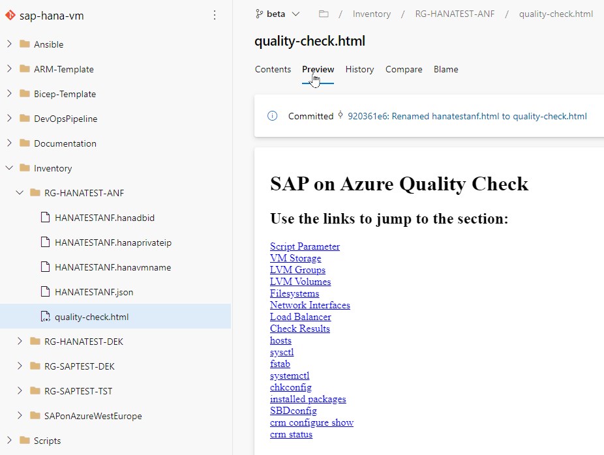
Task: Open the fstab link
Action: click(280, 364)
